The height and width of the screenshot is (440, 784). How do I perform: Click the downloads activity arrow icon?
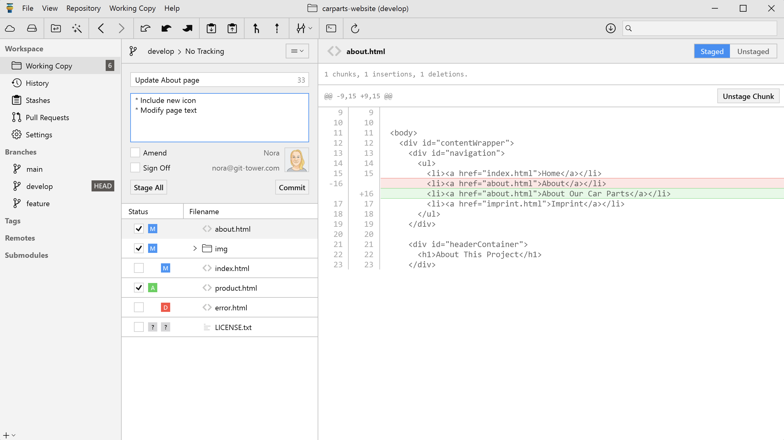(610, 29)
